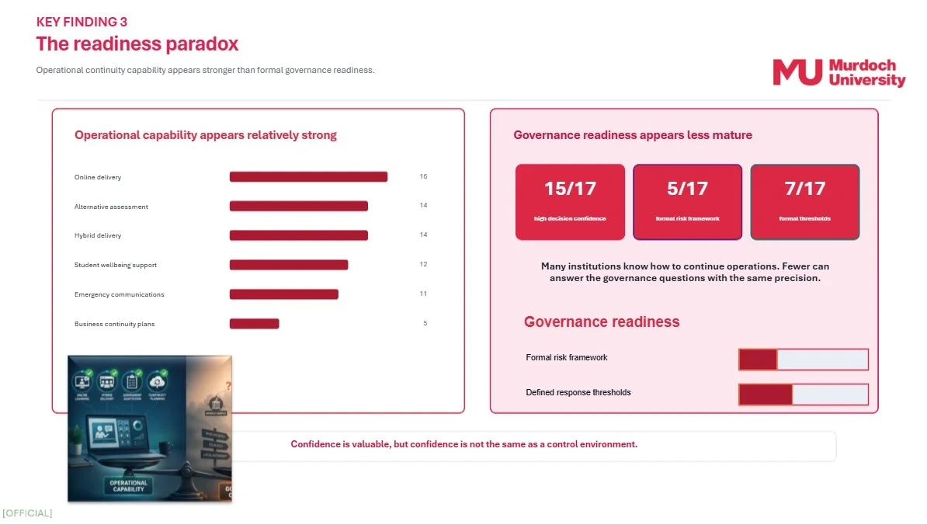The height and width of the screenshot is (525, 927).
Task: Select the subtitle about operational continuity capability
Action: pos(205,70)
